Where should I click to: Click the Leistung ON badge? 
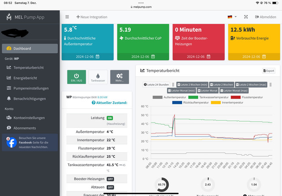click(110, 118)
